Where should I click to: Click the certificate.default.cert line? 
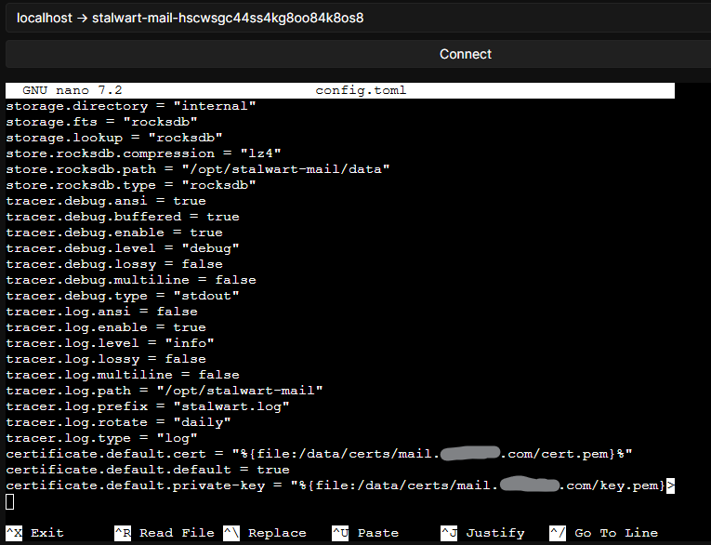319,454
